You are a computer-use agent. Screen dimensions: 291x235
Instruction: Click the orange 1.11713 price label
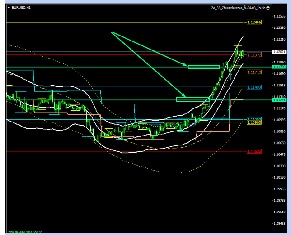pos(254,72)
